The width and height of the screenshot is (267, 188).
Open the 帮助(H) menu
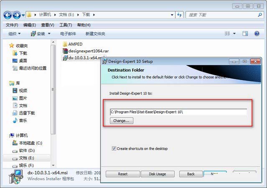tap(84, 25)
